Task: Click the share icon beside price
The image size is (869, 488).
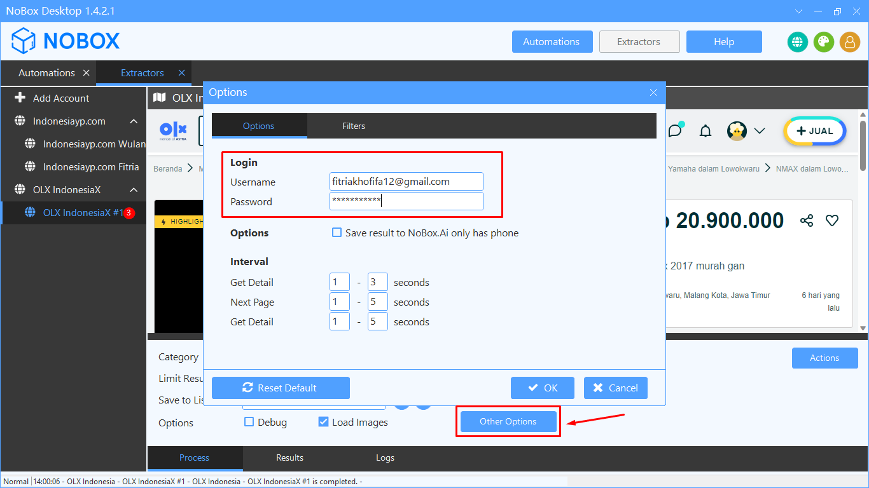Action: (x=807, y=220)
